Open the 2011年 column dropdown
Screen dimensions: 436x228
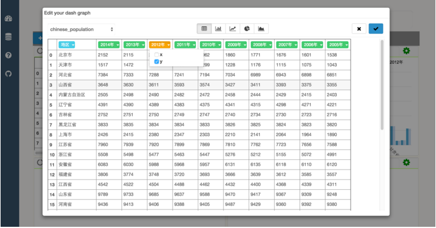185,45
